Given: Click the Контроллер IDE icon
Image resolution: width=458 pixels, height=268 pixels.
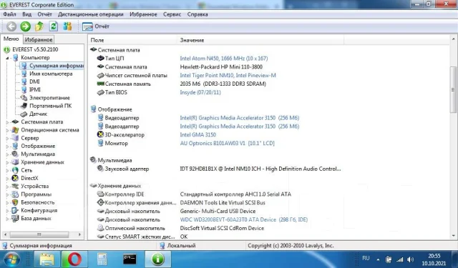Looking at the screenshot, I should (x=100, y=194).
